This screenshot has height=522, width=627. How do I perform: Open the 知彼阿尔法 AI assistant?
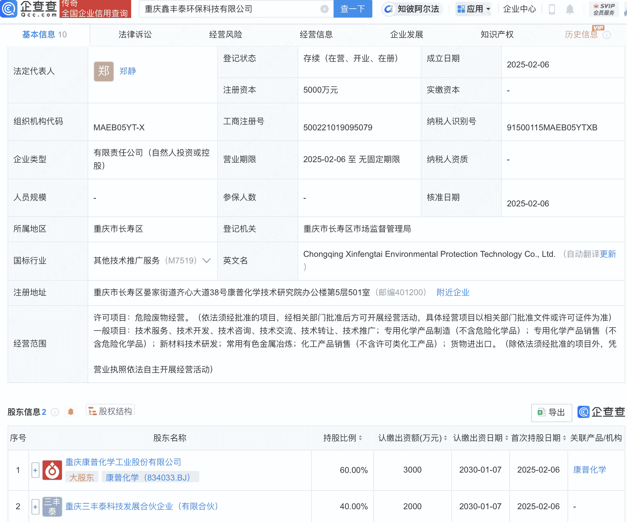[412, 9]
